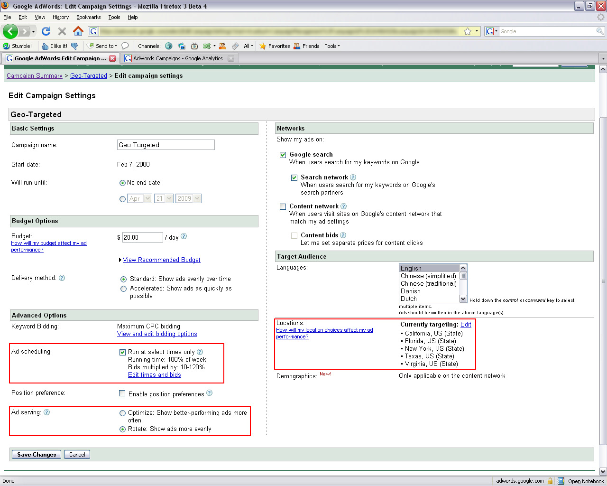
Task: Reload the page with refresh icon
Action: (x=46, y=31)
